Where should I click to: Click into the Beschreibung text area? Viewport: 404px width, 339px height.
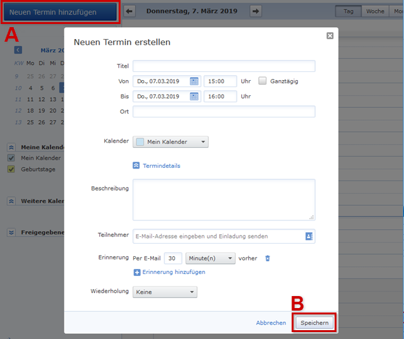click(x=224, y=200)
